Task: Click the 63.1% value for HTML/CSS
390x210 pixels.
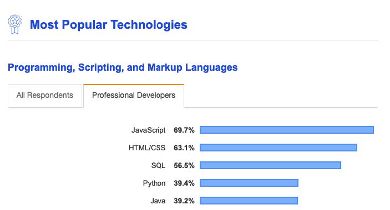Action: (184, 148)
